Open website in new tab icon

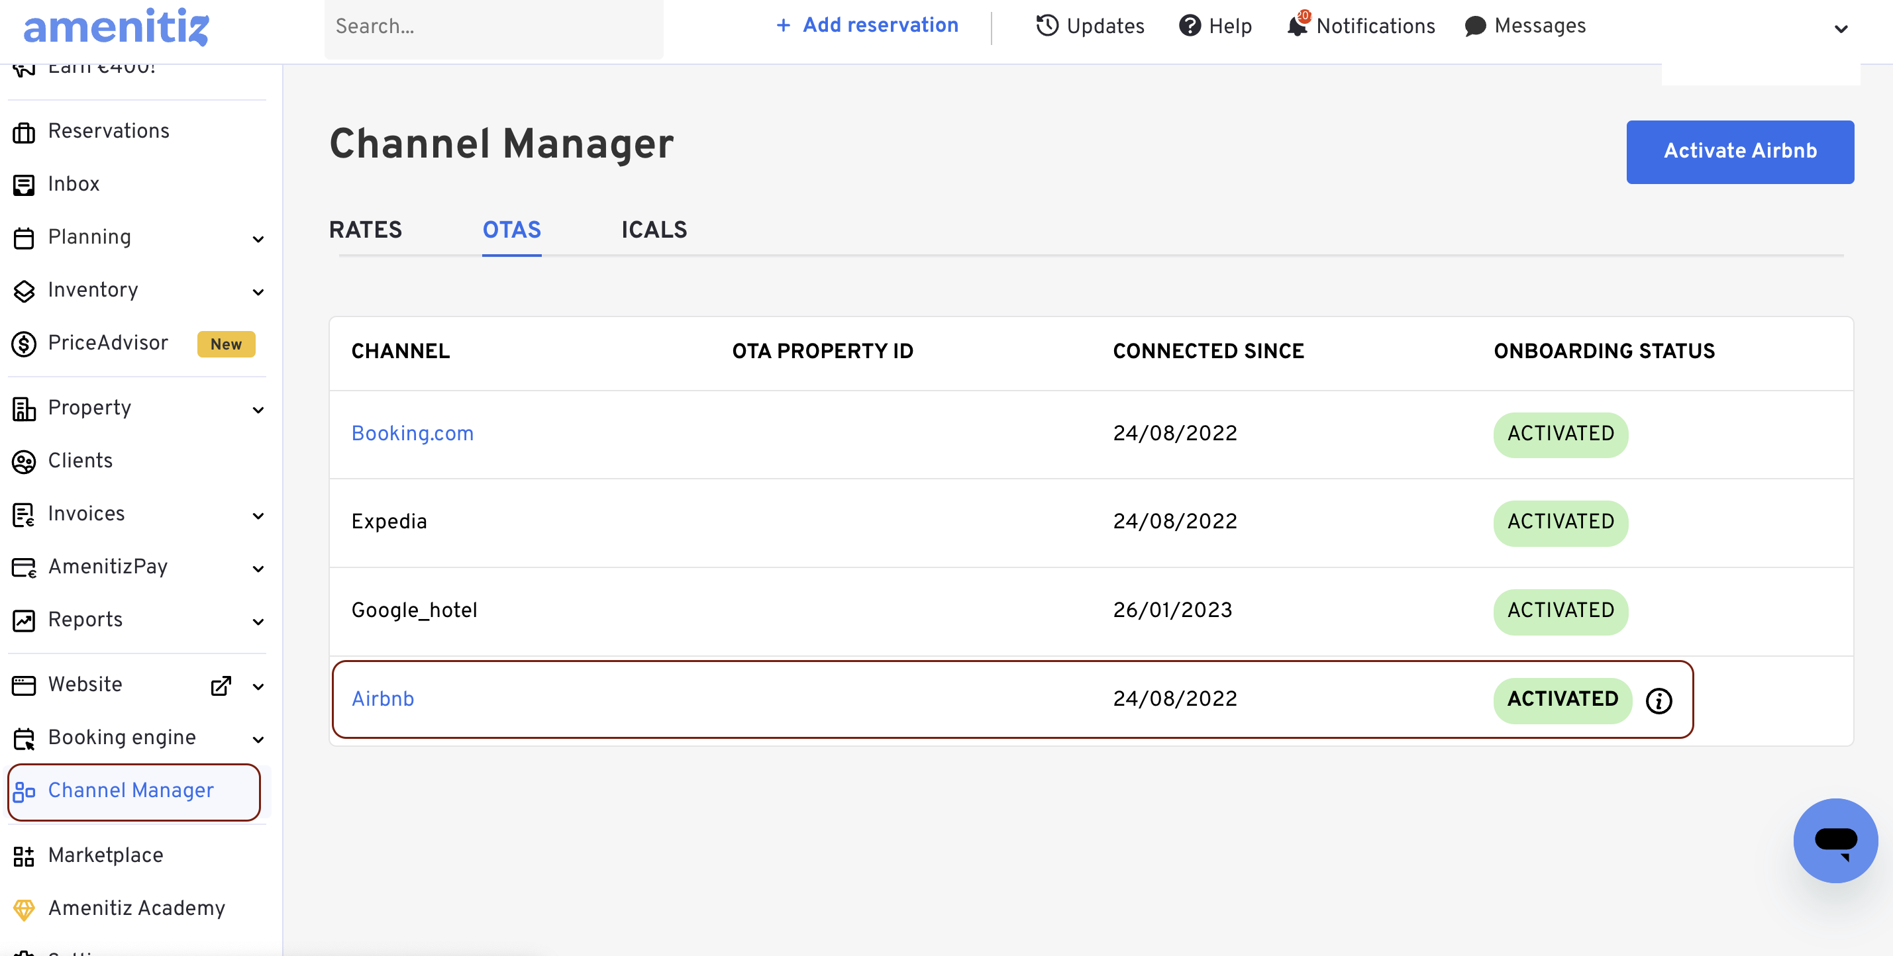(x=221, y=685)
